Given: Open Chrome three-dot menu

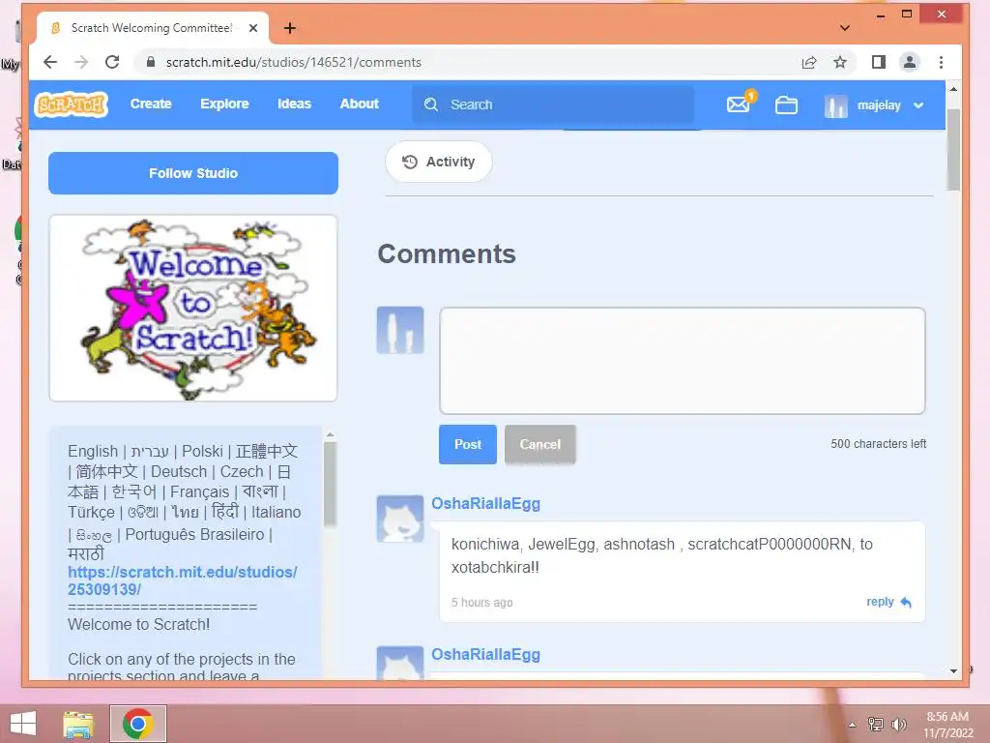Looking at the screenshot, I should pos(941,62).
